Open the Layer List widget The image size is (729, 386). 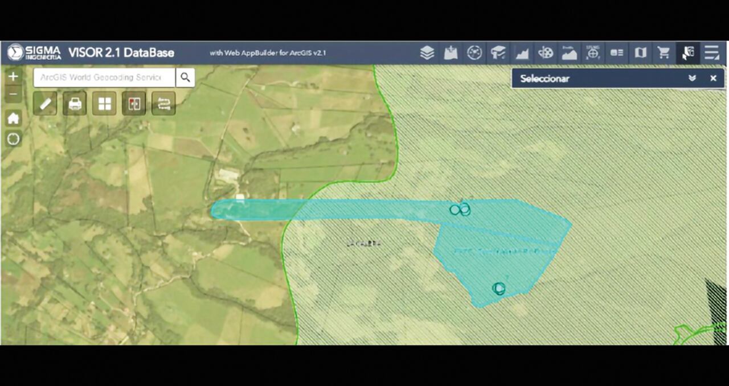(x=427, y=53)
